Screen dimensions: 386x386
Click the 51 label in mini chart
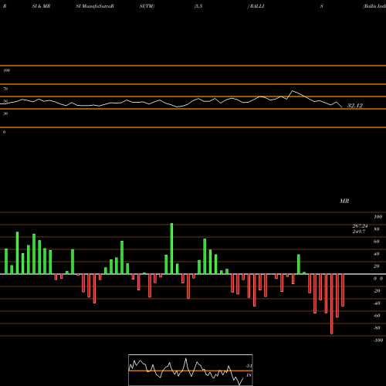click(x=249, y=366)
